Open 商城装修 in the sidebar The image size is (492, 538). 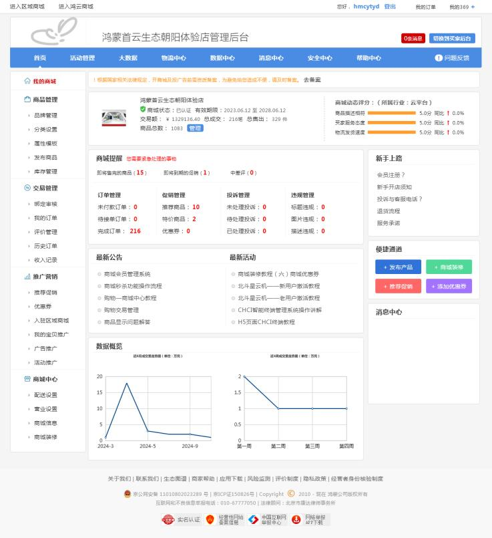[x=45, y=437]
